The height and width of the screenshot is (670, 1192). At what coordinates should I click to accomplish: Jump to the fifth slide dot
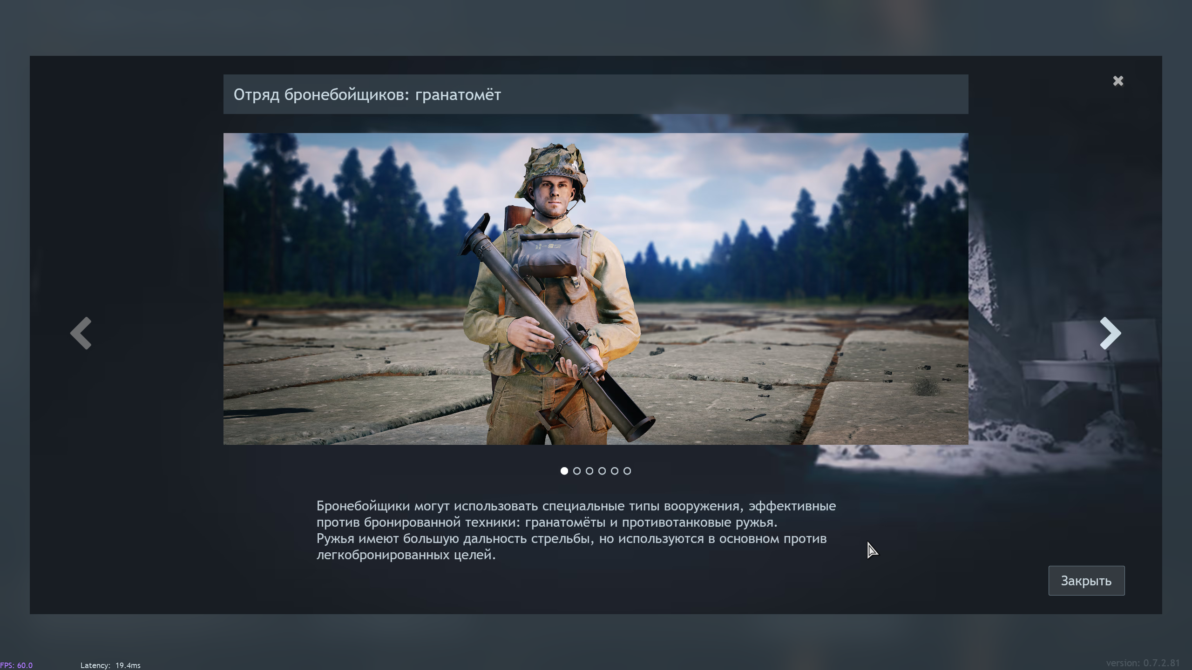pos(614,471)
